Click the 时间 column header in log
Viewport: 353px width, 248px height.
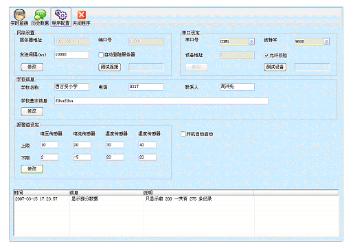coord(41,192)
